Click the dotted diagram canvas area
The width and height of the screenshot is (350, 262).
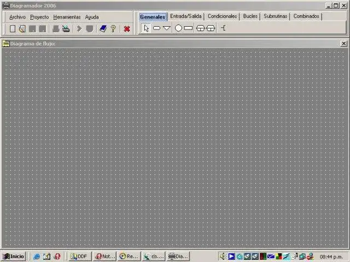(175, 148)
